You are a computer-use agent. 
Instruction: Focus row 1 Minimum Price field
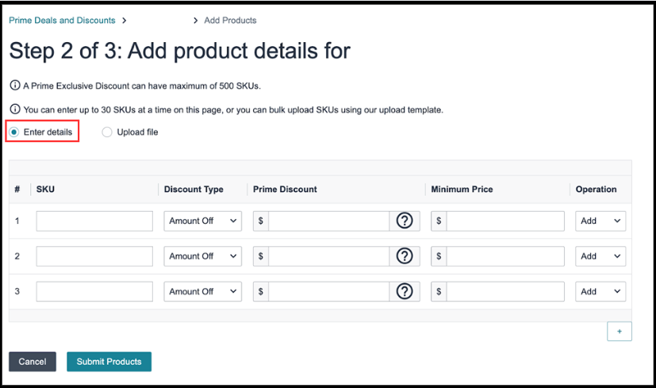505,221
